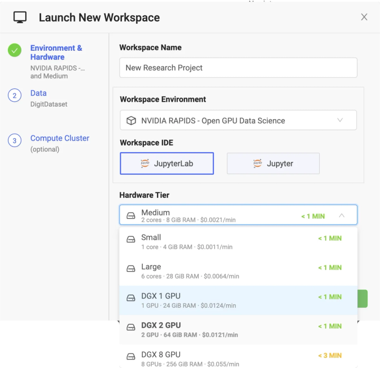Go to the Compute Cluster step
The height and width of the screenshot is (368, 380).
pos(60,138)
